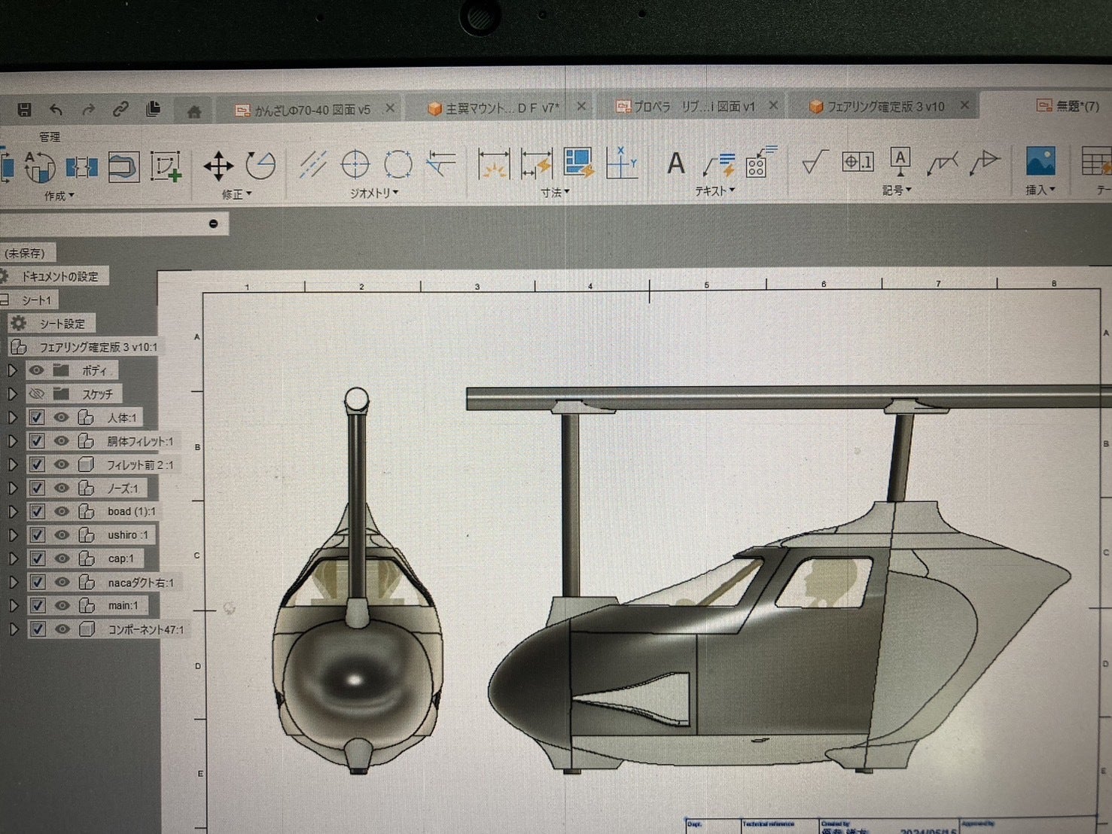Click the Surface Texture checkmark symbol icon
The image size is (1112, 834).
click(814, 162)
